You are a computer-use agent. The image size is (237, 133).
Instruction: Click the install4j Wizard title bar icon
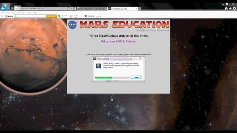(x=95, y=59)
